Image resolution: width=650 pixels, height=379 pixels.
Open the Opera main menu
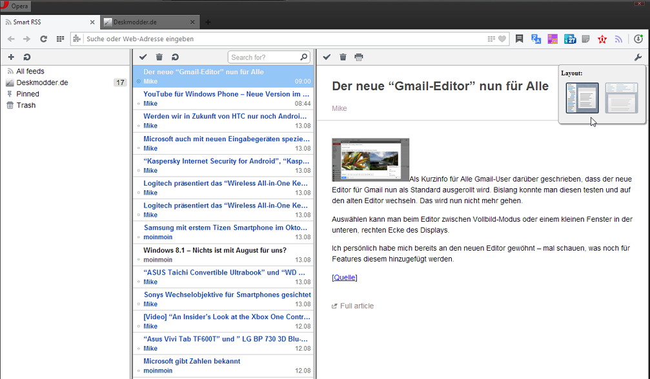tap(15, 6)
